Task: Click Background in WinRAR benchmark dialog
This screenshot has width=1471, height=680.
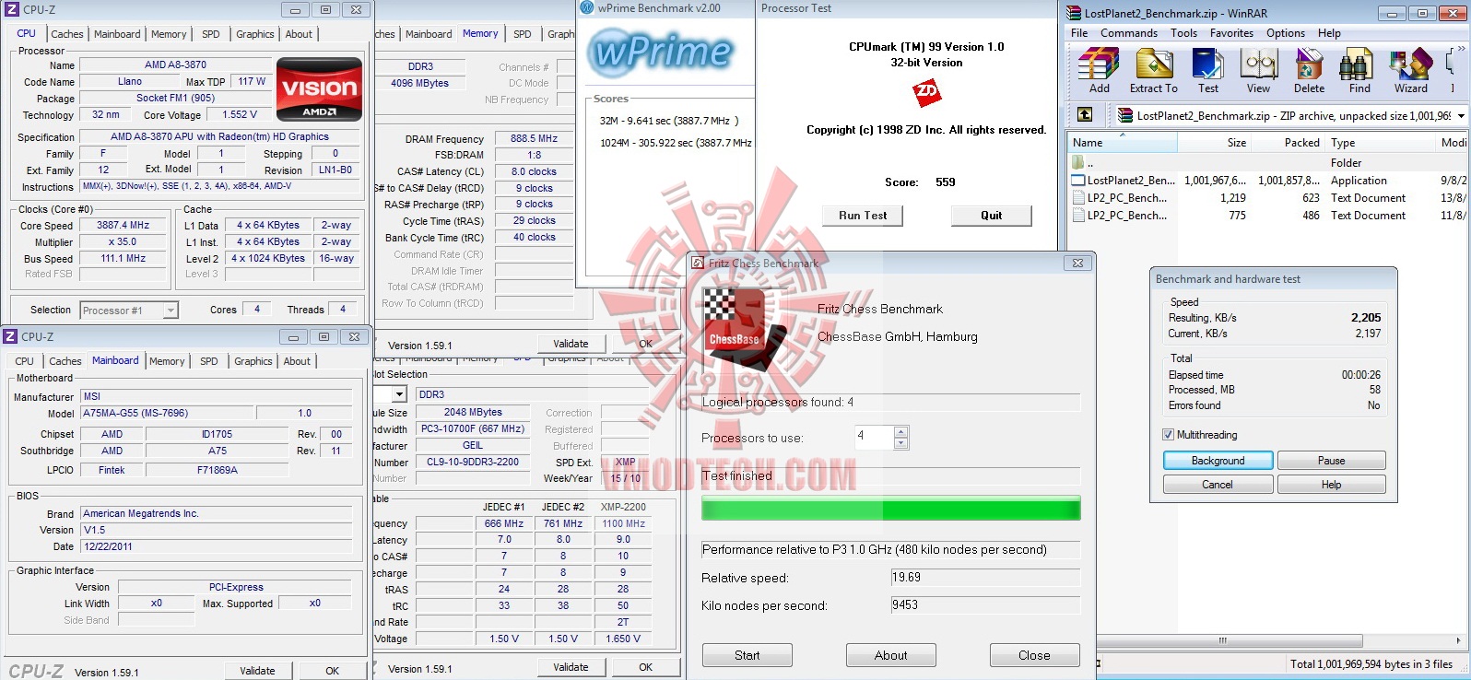Action: coord(1218,461)
